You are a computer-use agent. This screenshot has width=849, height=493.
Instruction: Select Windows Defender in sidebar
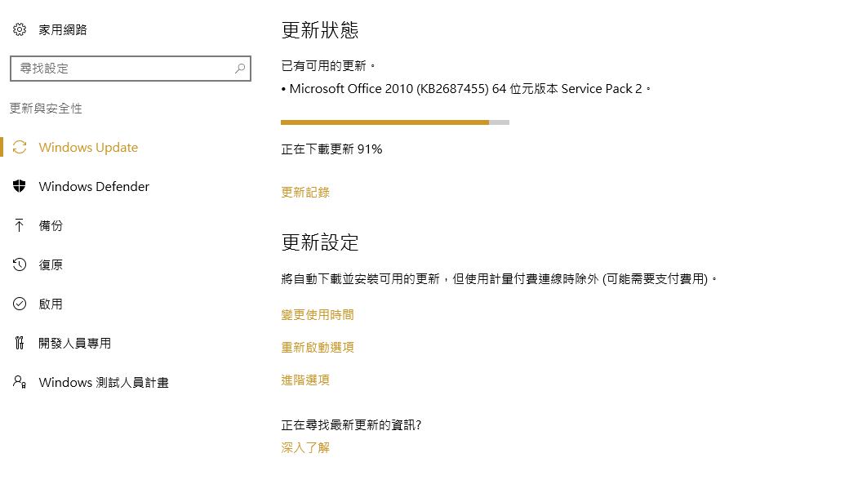pyautogui.click(x=94, y=187)
